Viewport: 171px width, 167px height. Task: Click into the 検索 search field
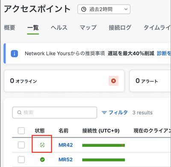click(x=55, y=112)
